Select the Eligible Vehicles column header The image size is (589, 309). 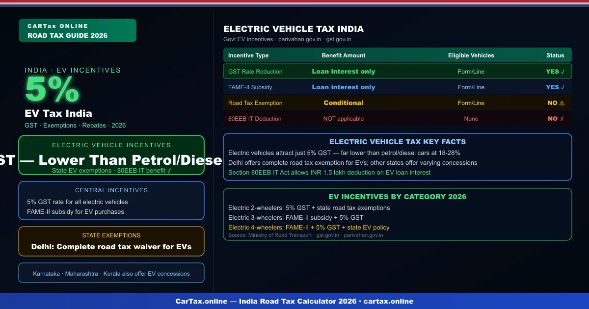[x=471, y=55]
